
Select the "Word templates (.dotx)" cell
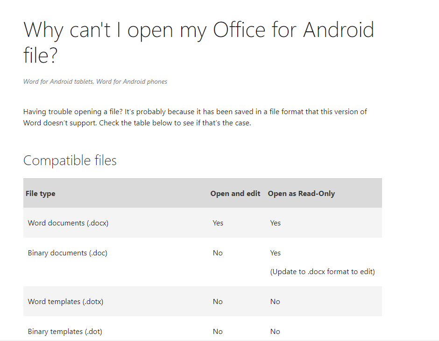[65, 302]
